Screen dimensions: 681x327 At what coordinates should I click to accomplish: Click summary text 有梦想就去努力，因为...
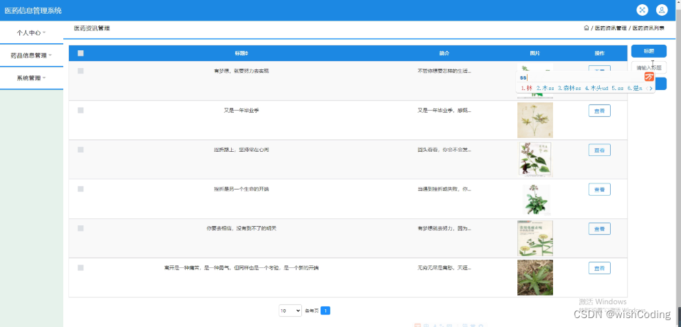tap(444, 228)
